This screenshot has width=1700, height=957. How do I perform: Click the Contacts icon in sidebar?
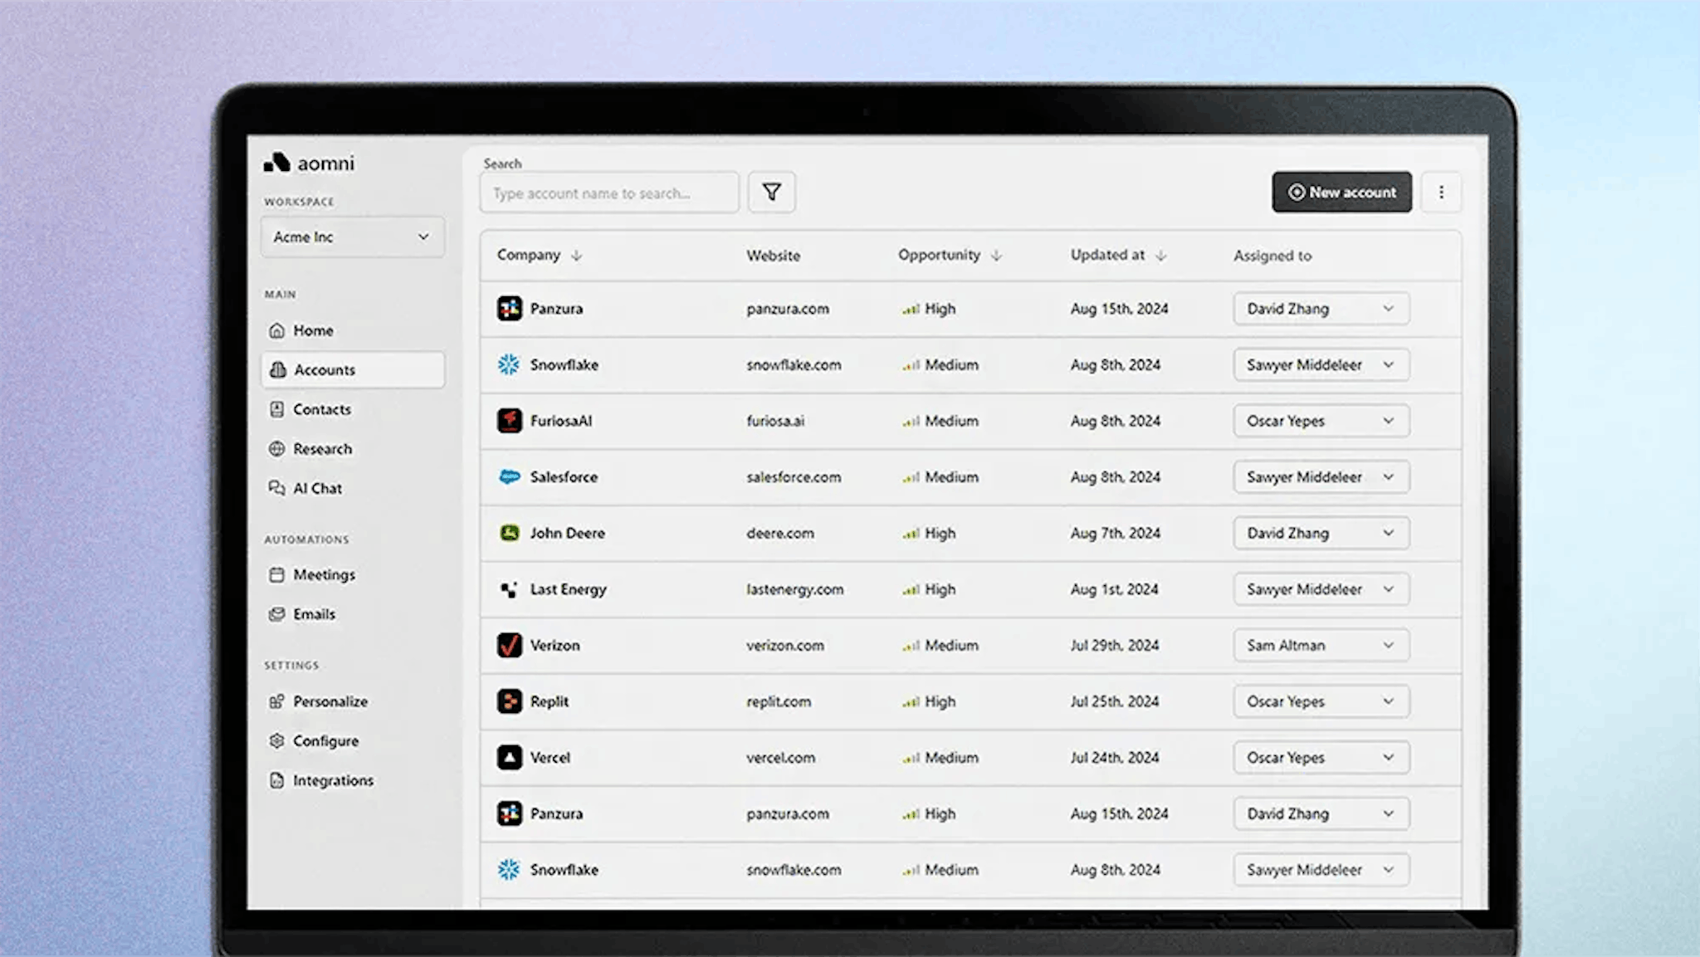(x=276, y=409)
